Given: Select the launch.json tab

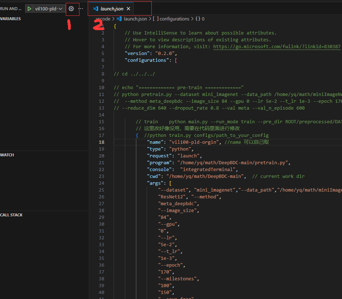Looking at the screenshot, I should click(x=112, y=9).
